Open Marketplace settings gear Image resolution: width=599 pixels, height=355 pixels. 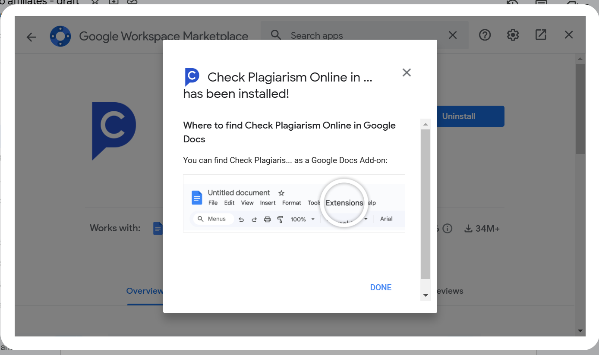pos(513,35)
